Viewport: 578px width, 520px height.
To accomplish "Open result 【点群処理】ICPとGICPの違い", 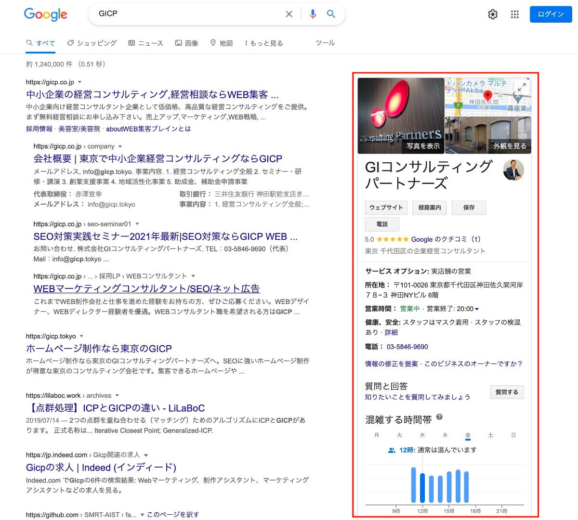I will coord(116,408).
